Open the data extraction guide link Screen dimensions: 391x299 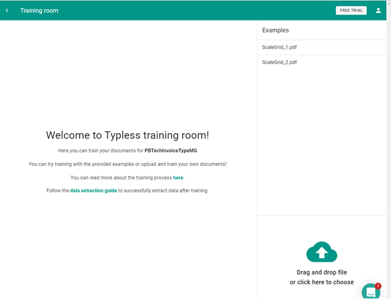93,190
